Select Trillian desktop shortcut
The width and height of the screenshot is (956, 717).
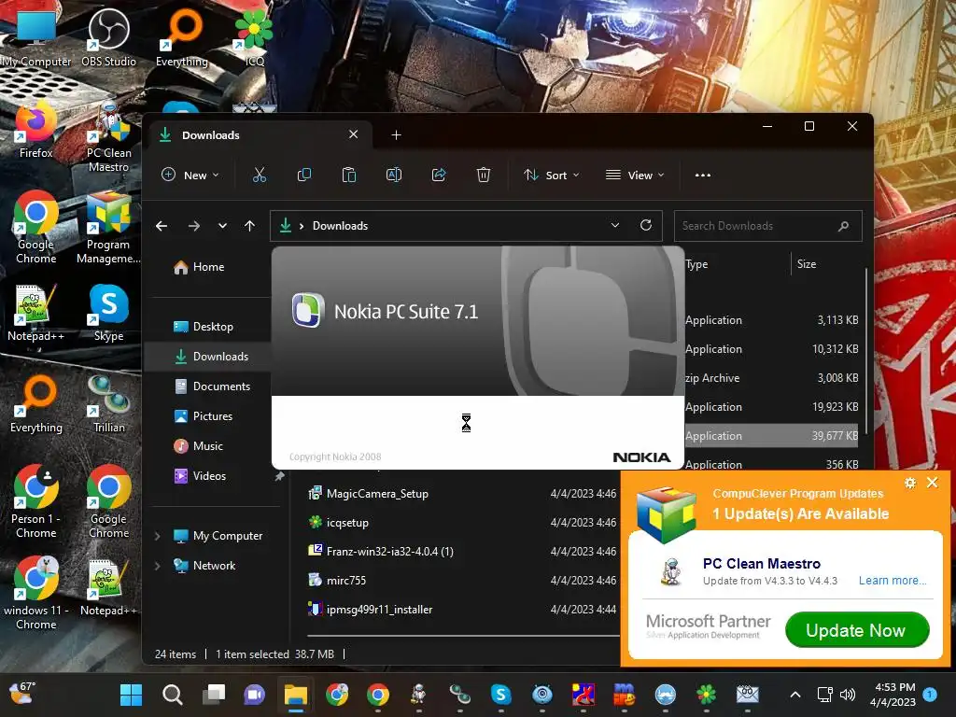tap(108, 404)
